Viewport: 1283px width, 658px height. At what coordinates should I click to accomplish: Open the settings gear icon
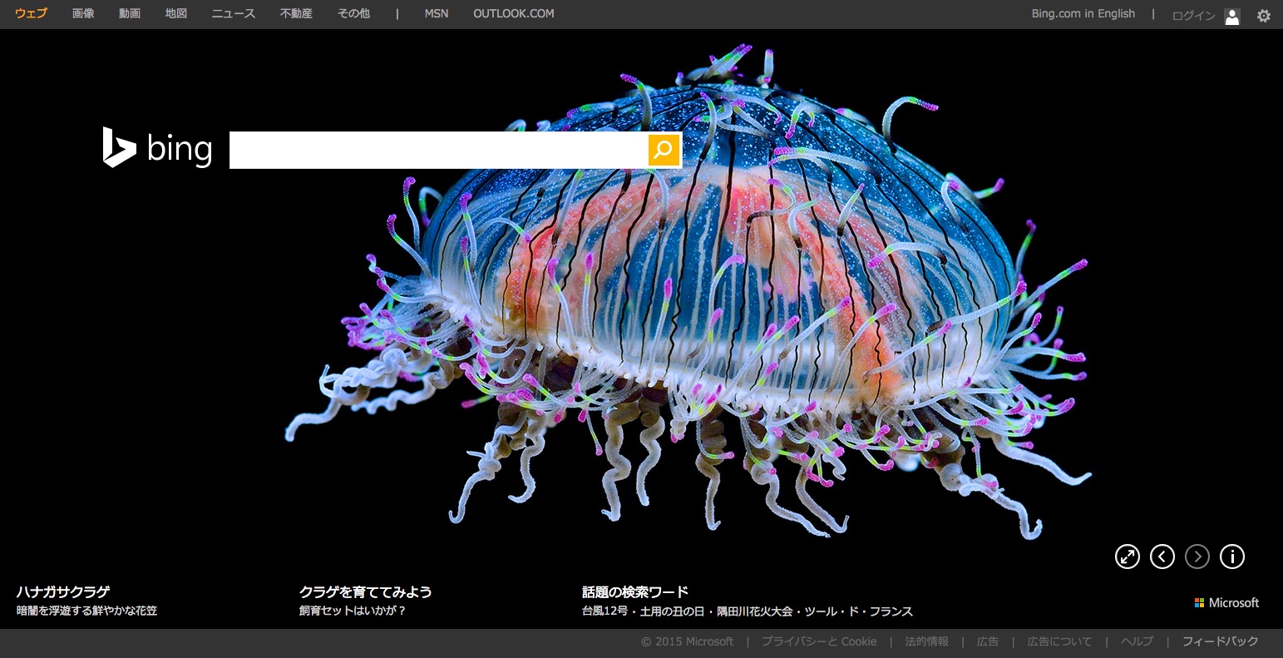1263,16
